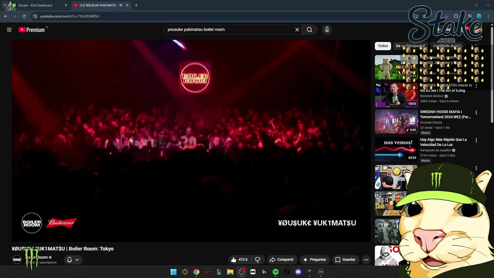This screenshot has height=278, width=494.
Task: Expand notification options chevron next to bell
Action: pos(77,259)
